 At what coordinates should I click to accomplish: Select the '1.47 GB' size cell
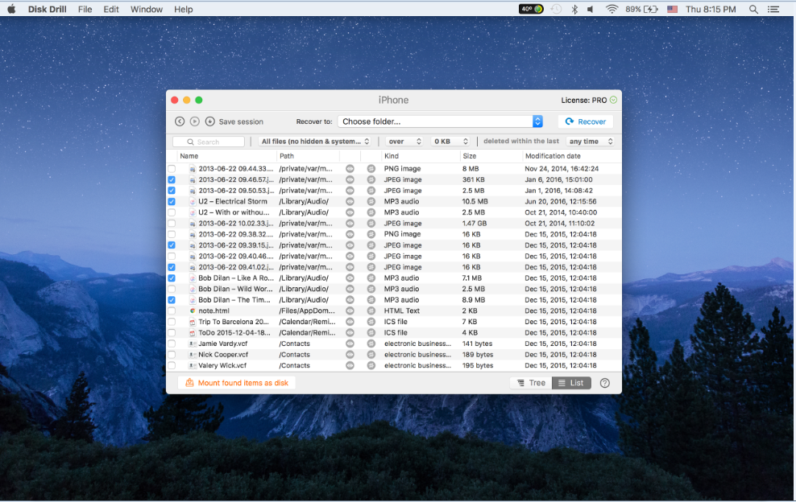(475, 224)
